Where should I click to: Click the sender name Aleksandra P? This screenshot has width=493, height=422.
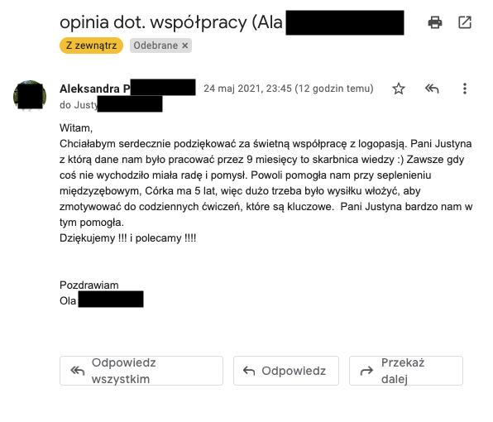[94, 89]
